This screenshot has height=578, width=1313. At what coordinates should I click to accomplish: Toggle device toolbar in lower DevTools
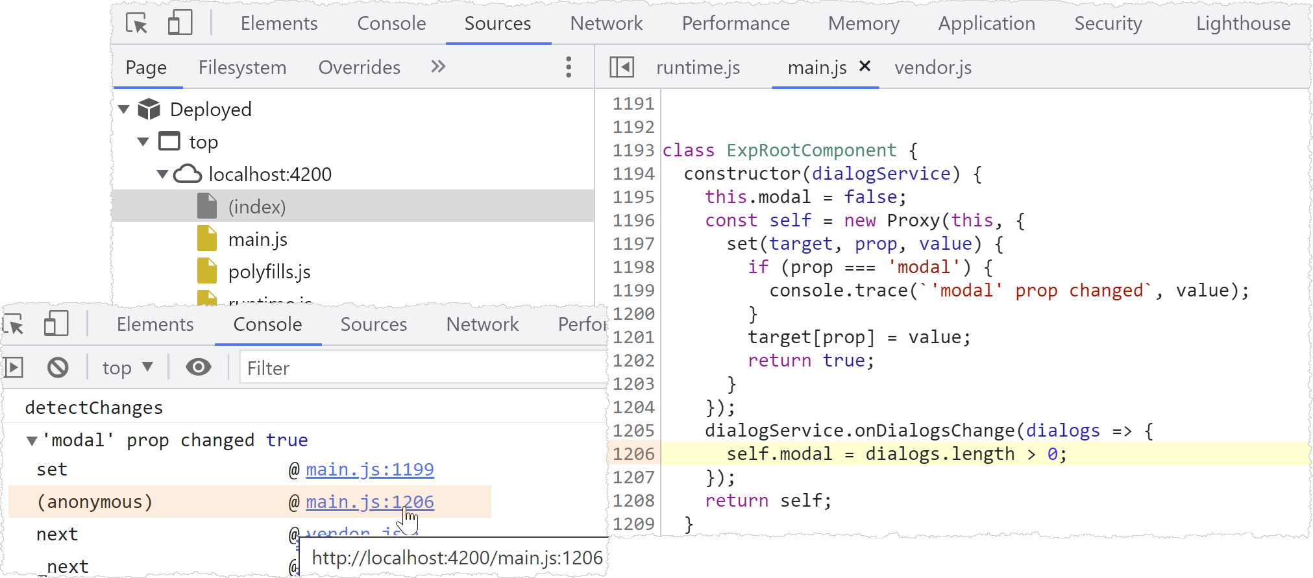tap(56, 324)
